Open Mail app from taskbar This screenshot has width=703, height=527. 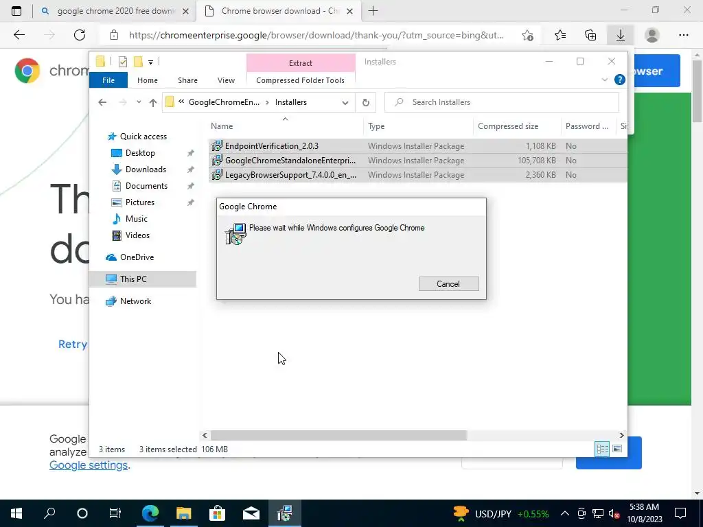(251, 513)
